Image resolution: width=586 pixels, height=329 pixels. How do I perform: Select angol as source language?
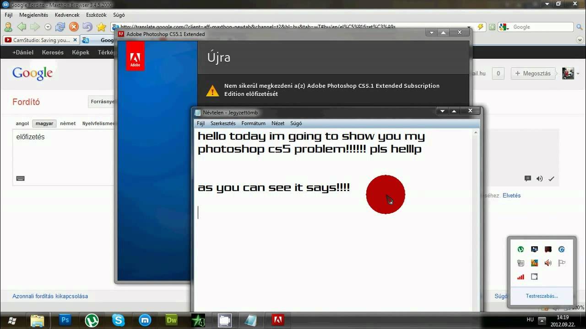point(22,123)
